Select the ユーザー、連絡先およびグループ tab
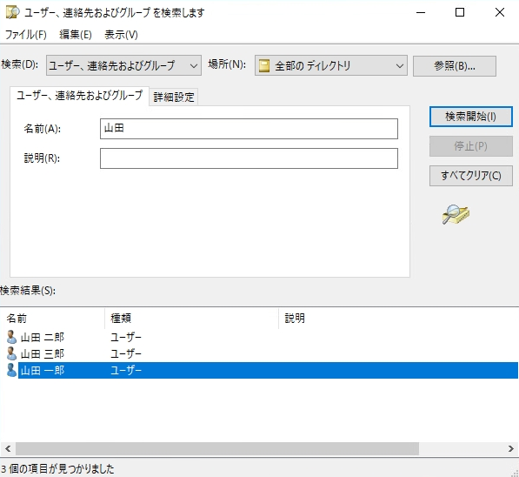The width and height of the screenshot is (519, 477). [79, 96]
